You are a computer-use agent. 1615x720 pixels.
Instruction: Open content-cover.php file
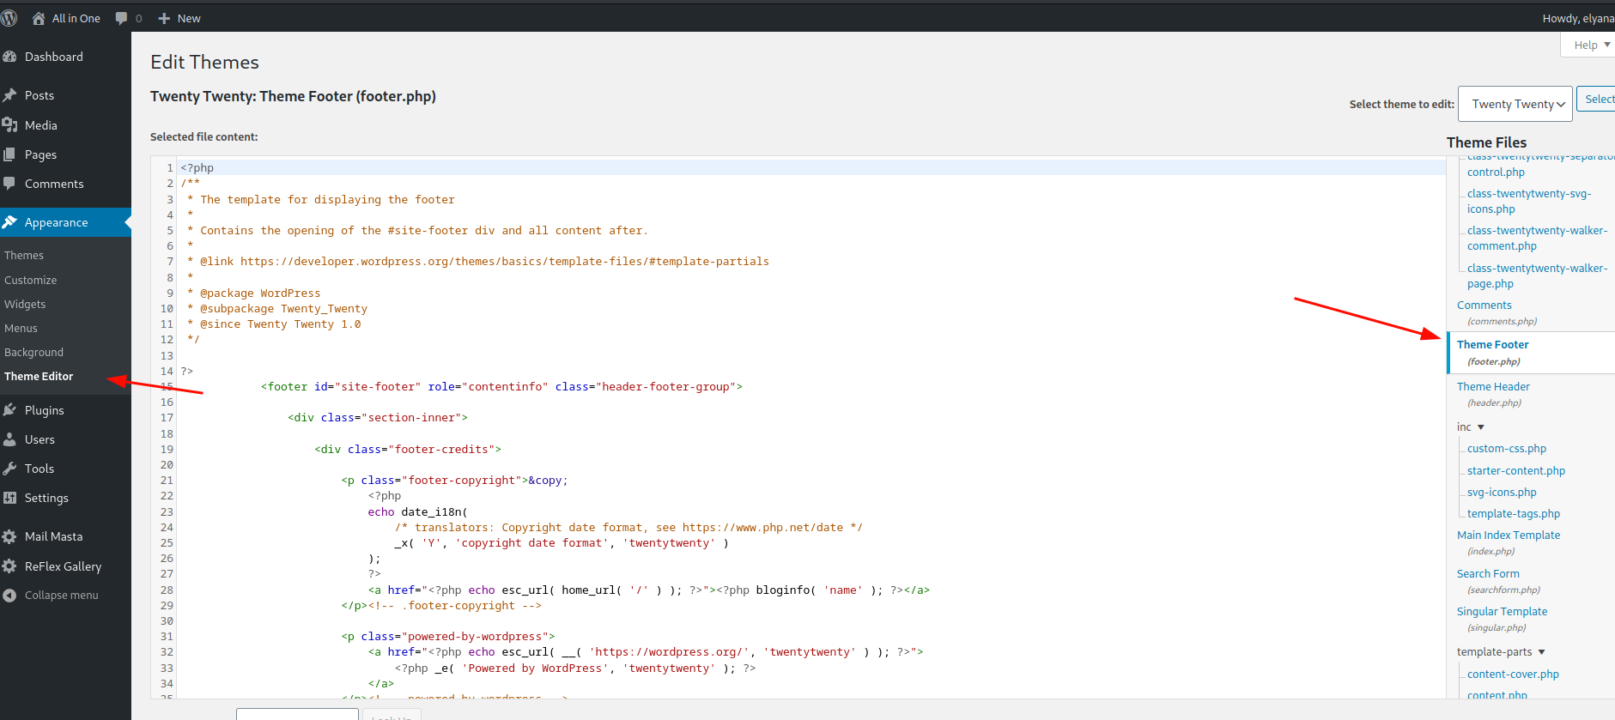coord(1513,675)
